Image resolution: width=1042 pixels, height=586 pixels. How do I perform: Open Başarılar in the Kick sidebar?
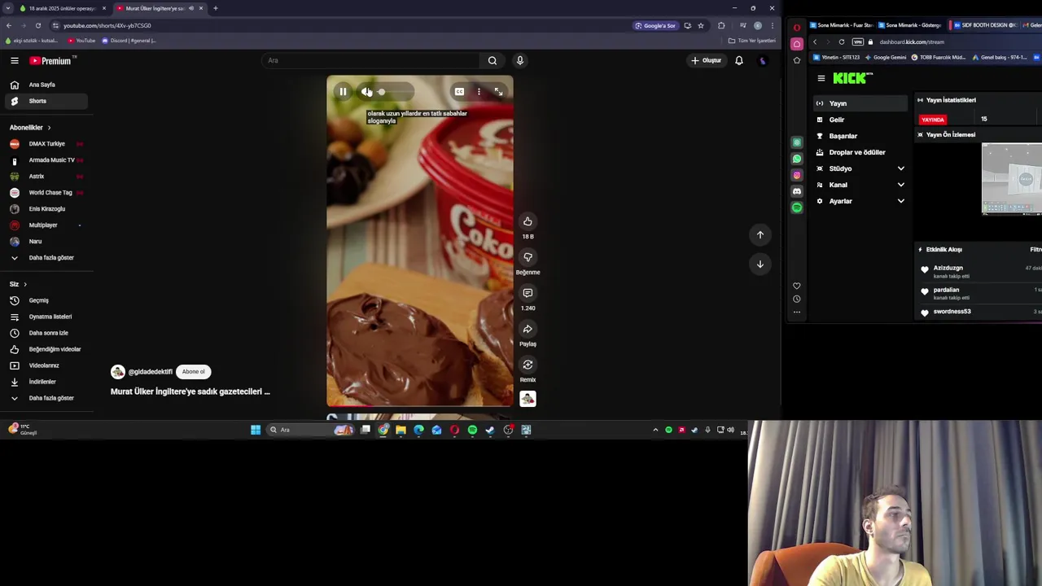861,136
